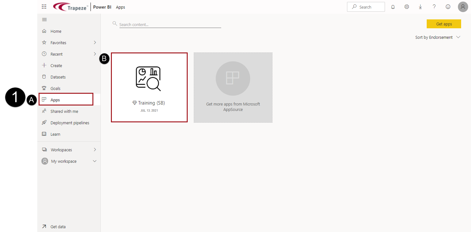Open the user profile avatar
This screenshot has width=471, height=232.
click(x=463, y=7)
